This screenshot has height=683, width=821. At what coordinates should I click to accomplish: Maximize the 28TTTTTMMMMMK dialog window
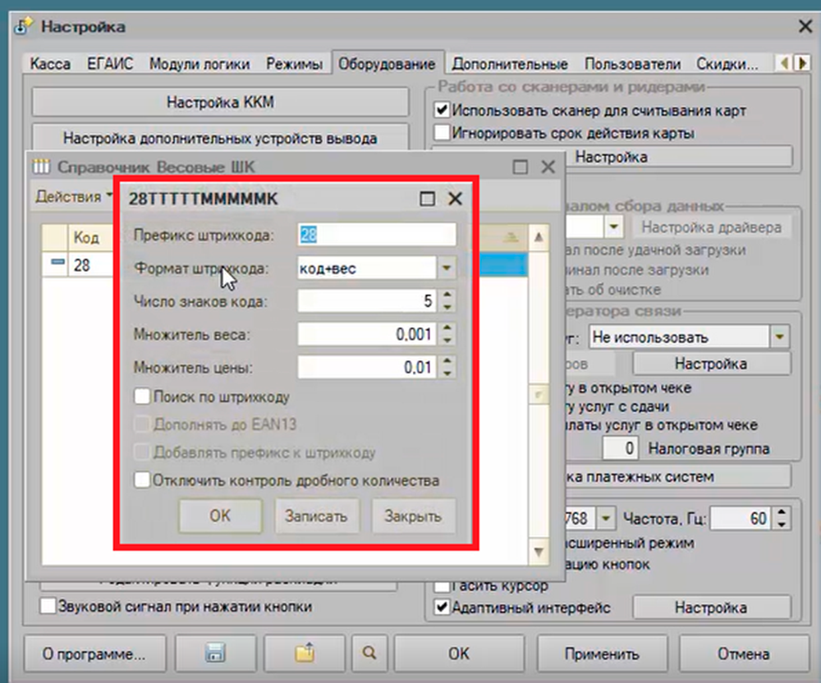427,199
